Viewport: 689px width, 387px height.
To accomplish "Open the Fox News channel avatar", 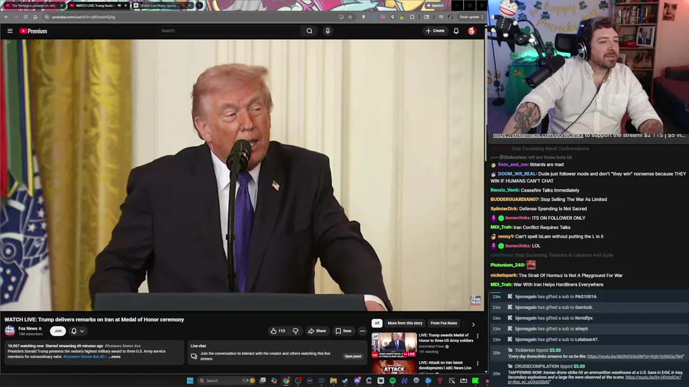I will coord(10,331).
